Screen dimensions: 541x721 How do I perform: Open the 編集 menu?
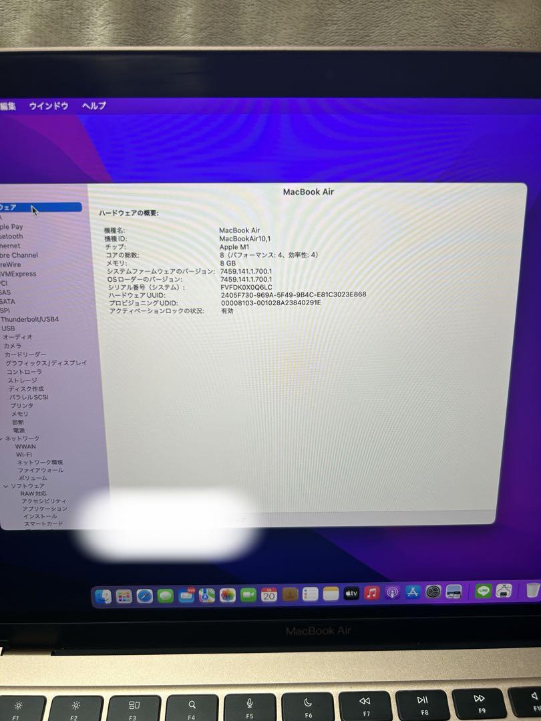8,106
